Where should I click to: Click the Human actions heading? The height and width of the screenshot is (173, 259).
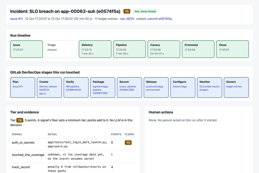(x=161, y=112)
